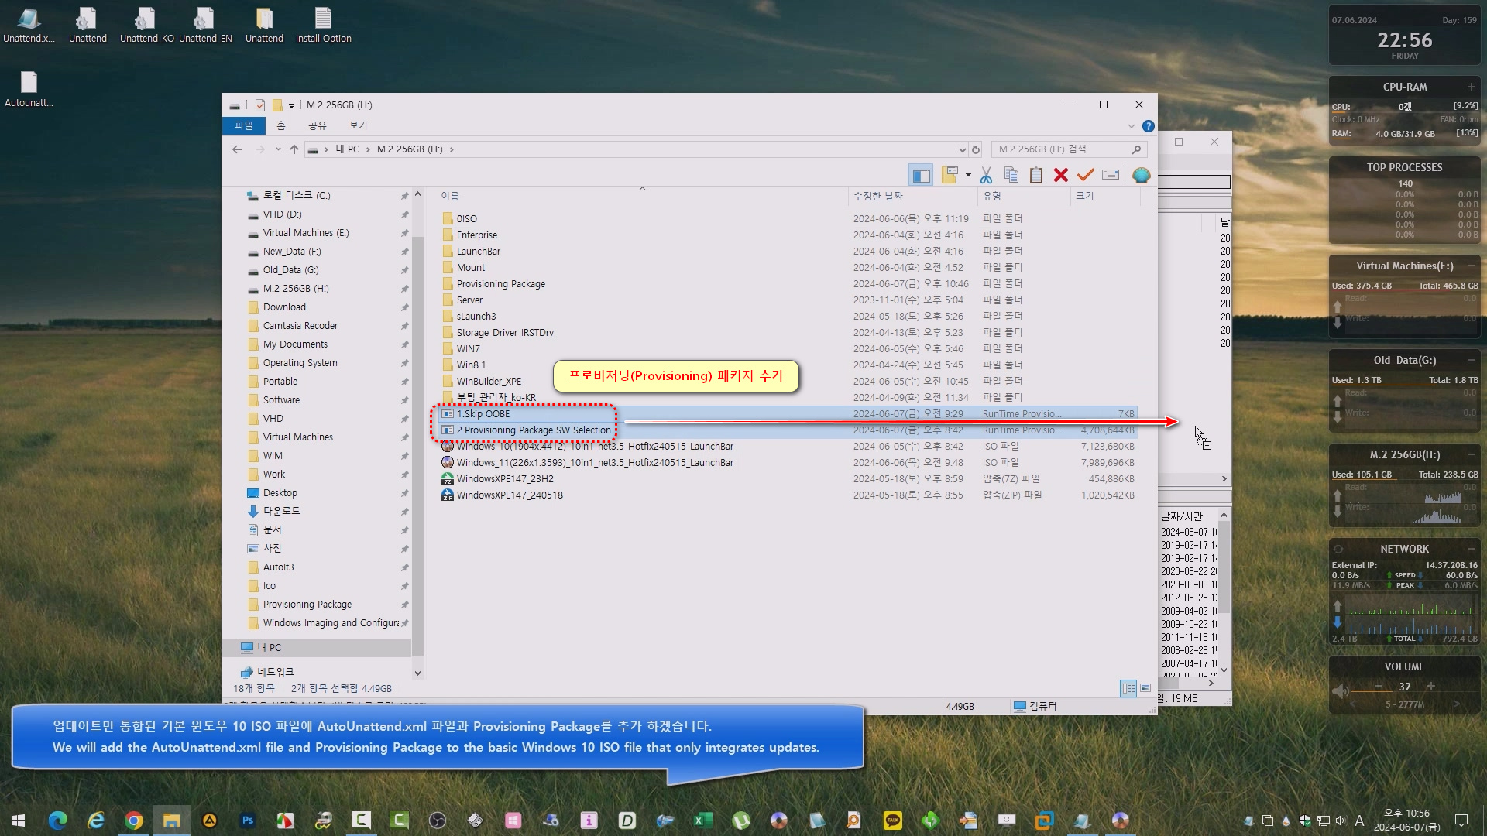Sort by the 이름 column header

(450, 197)
